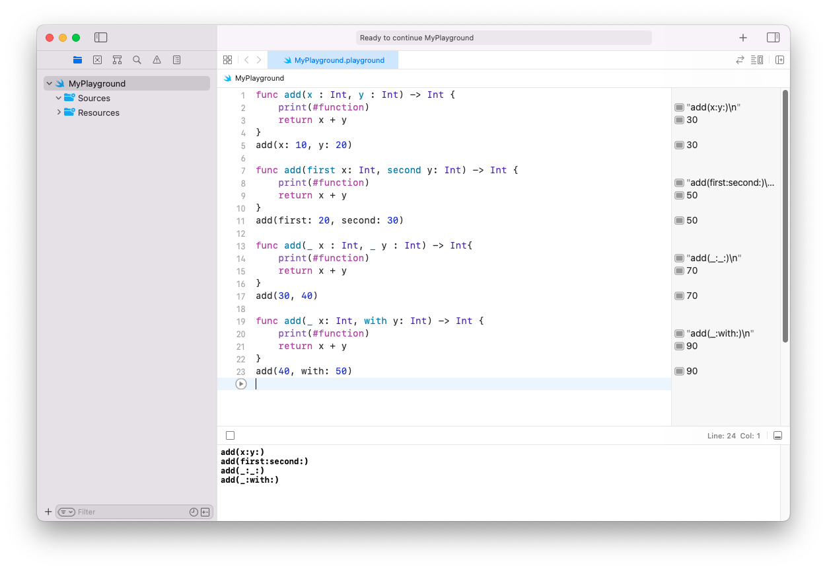Viewport: 827px width, 570px height.
Task: Show result viewer for 90 on line 23
Action: click(679, 371)
